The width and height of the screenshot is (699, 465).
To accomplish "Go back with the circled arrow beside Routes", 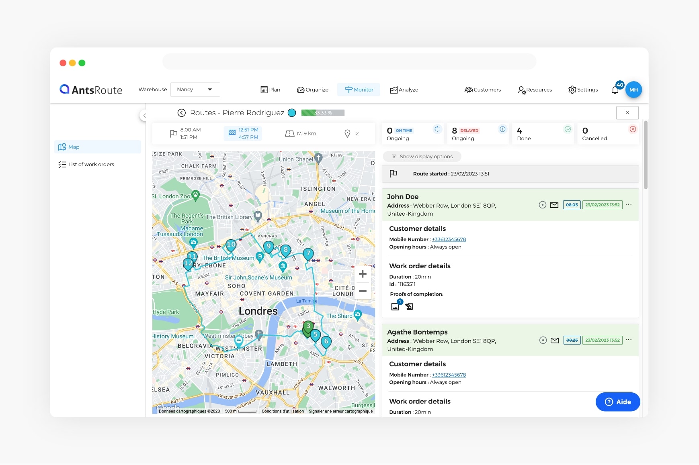I will point(182,113).
